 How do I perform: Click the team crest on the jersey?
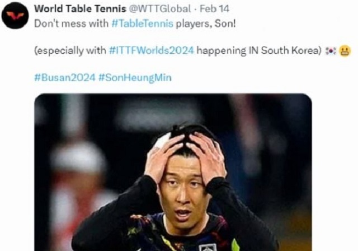[x=208, y=247]
